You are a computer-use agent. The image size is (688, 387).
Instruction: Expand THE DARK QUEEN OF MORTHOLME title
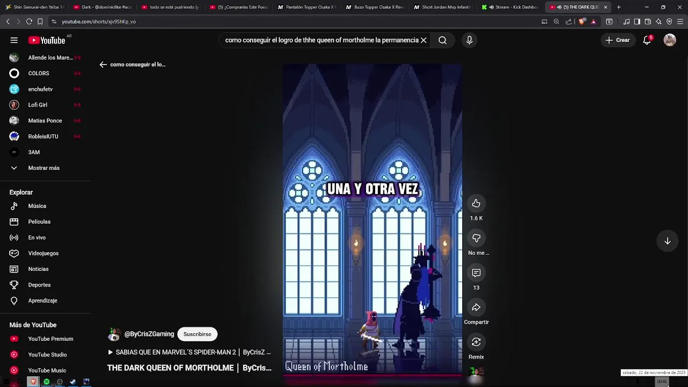pos(189,368)
